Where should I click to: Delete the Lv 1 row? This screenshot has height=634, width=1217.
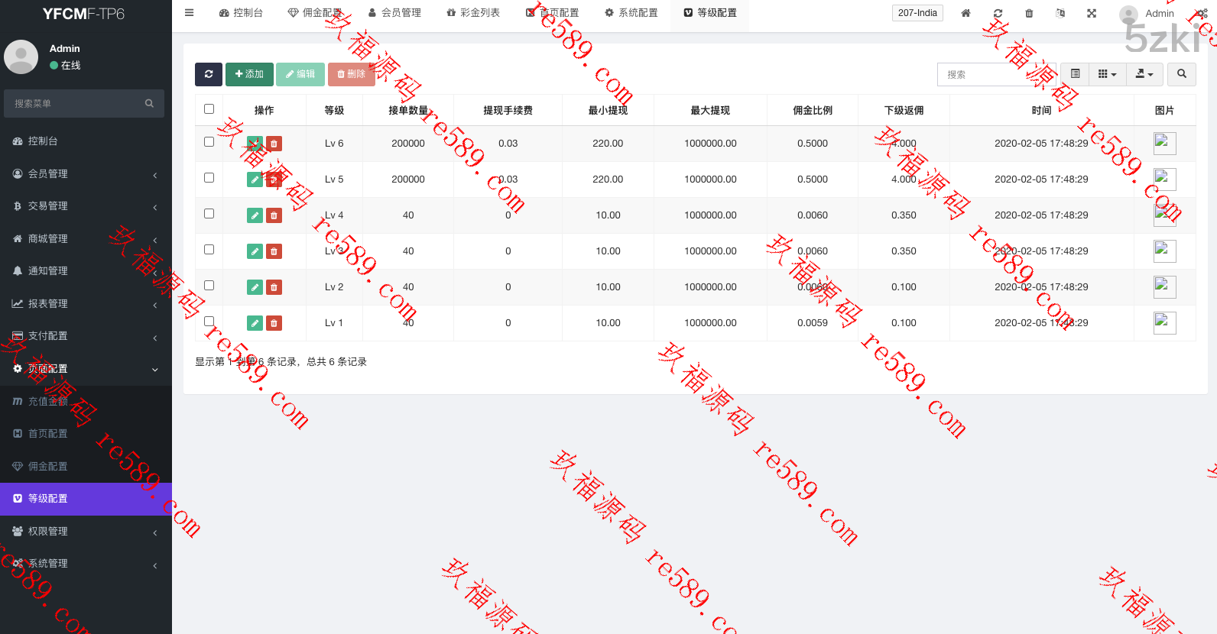[274, 323]
